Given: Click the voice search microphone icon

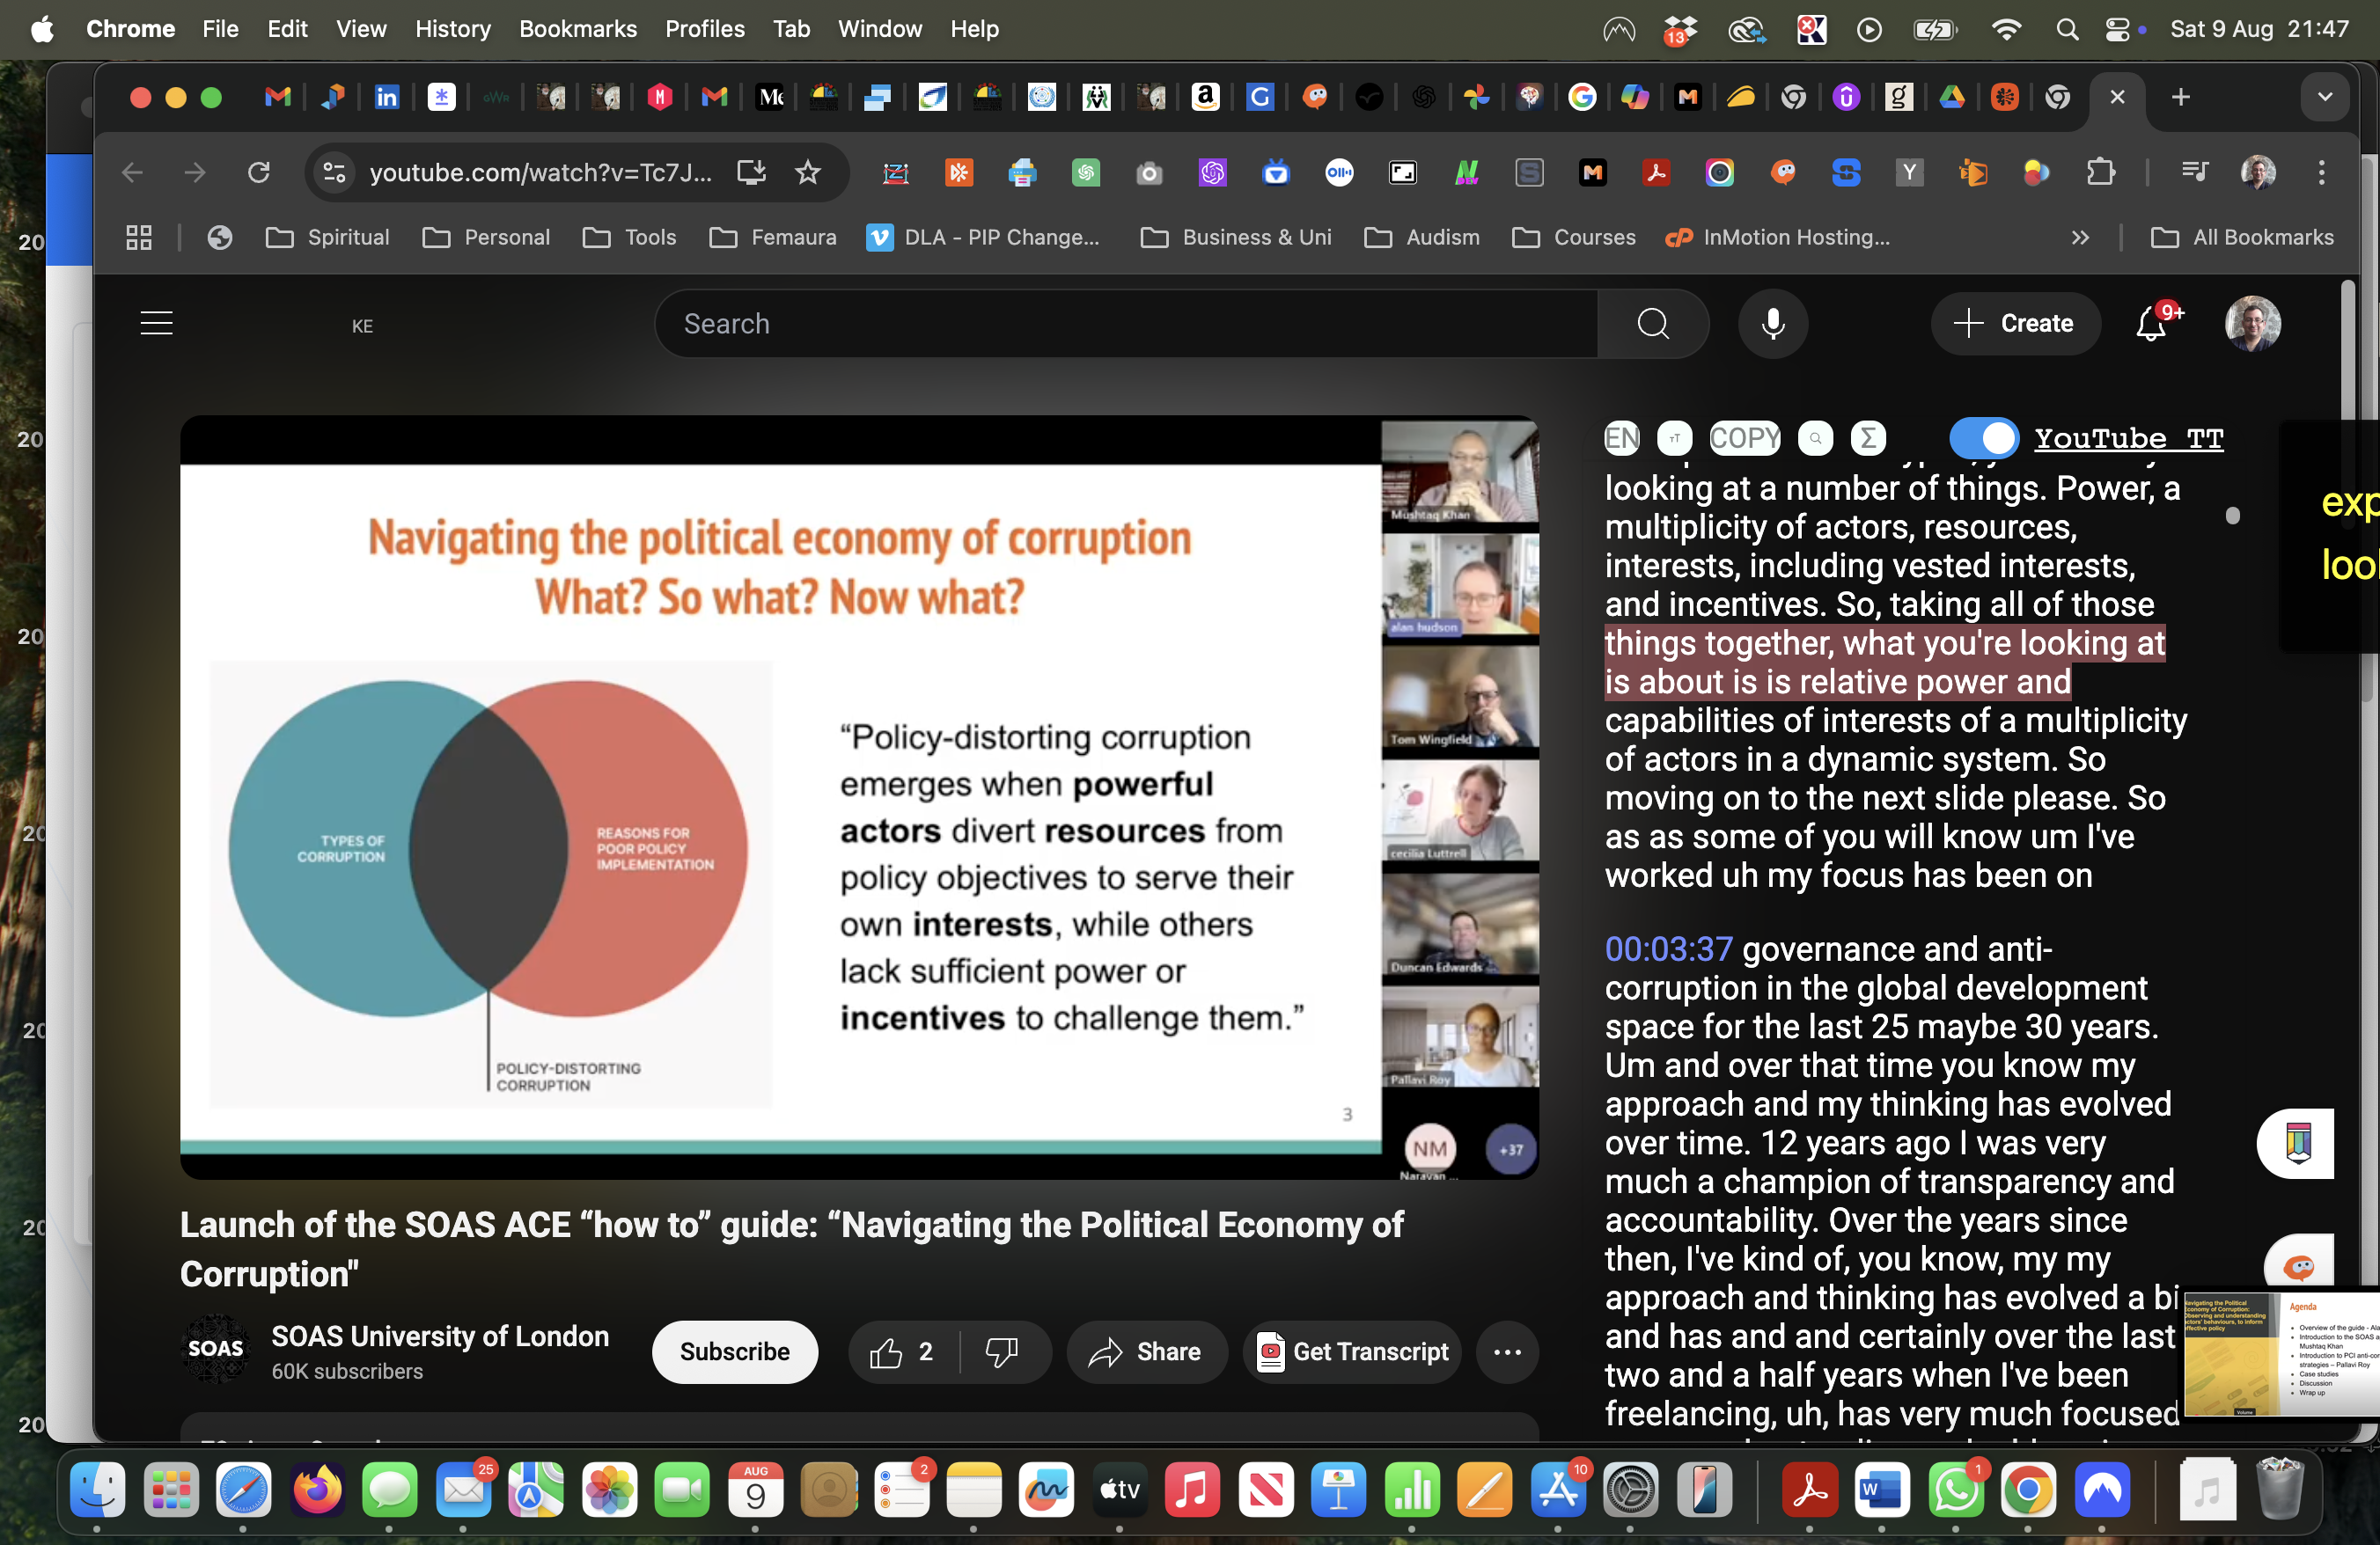Looking at the screenshot, I should [1773, 323].
